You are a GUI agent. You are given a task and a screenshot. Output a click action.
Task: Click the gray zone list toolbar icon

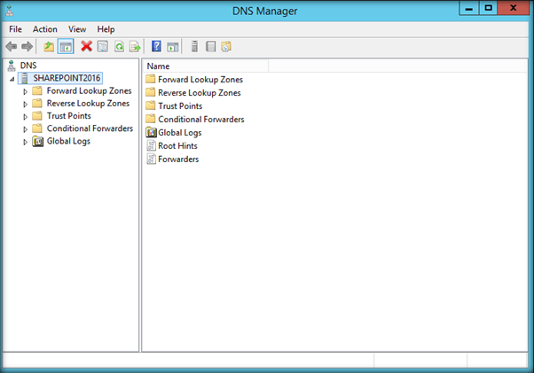pyautogui.click(x=211, y=46)
